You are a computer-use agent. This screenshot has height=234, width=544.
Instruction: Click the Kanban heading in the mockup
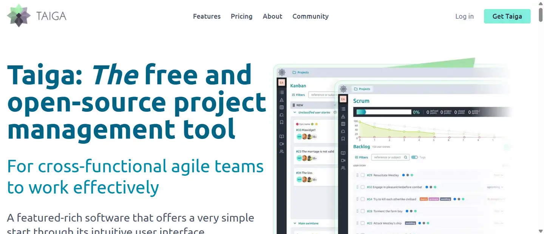tap(298, 86)
